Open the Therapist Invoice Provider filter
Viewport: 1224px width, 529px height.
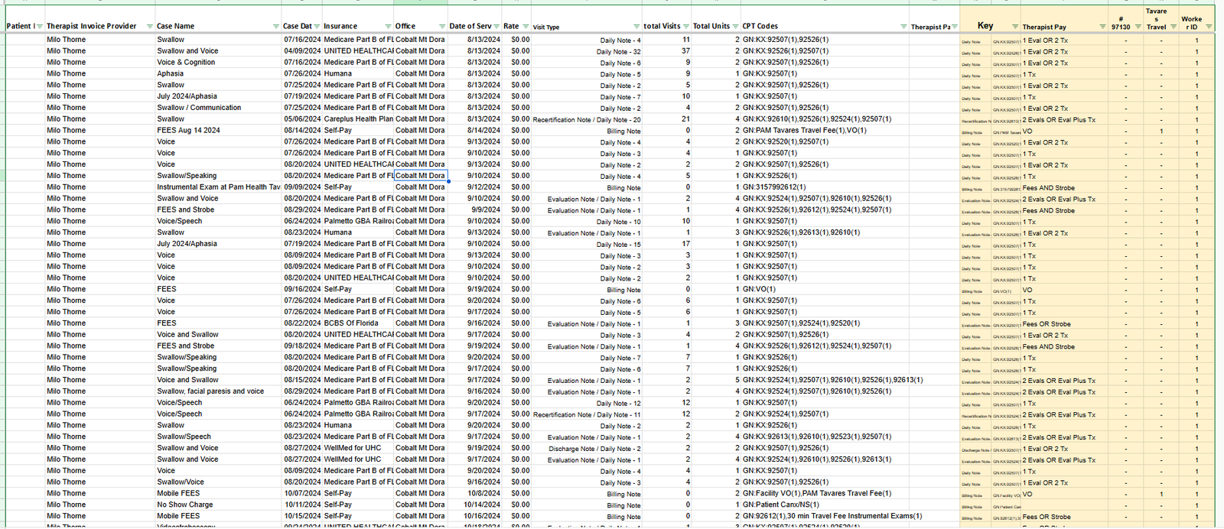coord(149,27)
